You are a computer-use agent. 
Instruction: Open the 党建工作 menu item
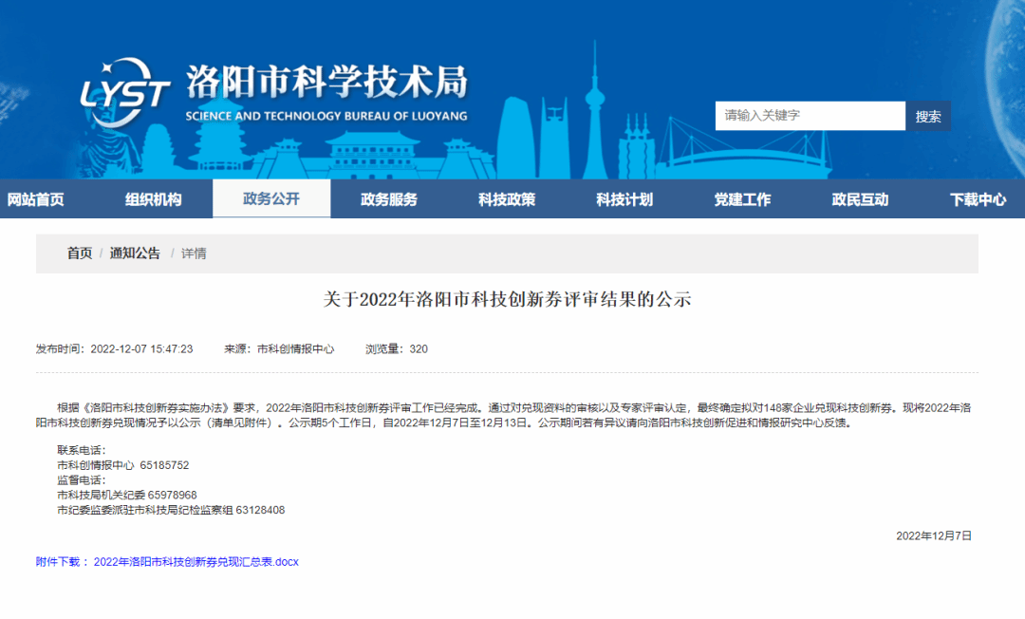[742, 199]
